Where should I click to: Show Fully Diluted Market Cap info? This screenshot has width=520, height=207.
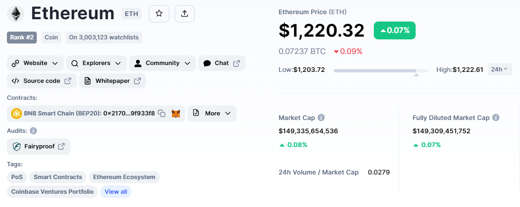pyautogui.click(x=496, y=118)
